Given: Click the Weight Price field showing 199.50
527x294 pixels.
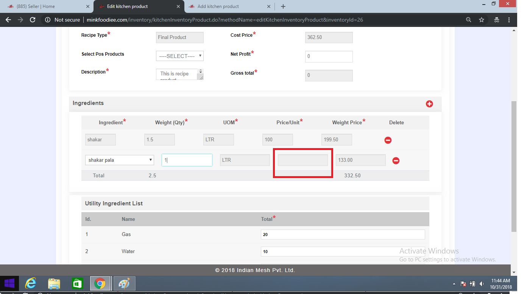Looking at the screenshot, I should [337, 139].
